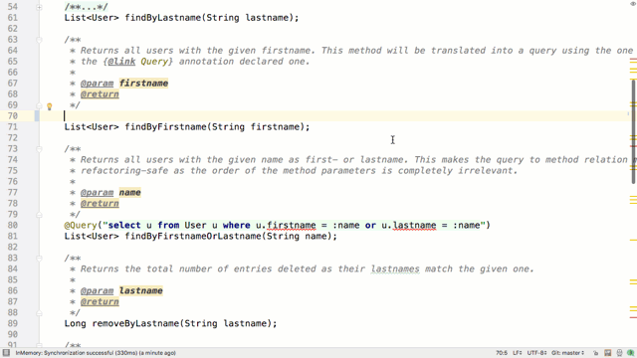The height and width of the screenshot is (358, 637).
Task: Click the topmost red error stripe mark under the eye icon
Action: coord(633,60)
